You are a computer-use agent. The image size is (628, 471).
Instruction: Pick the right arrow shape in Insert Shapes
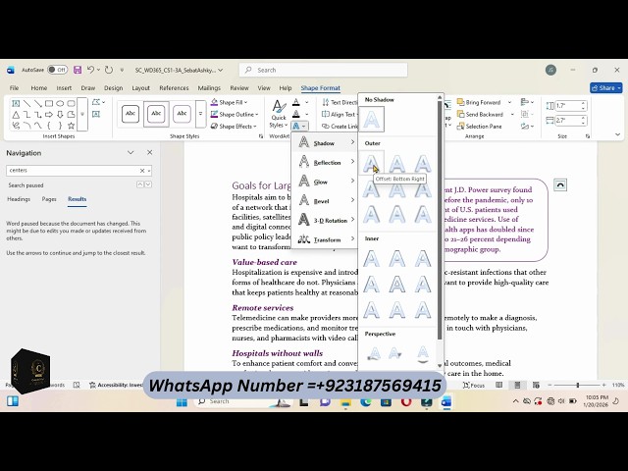tap(49, 115)
